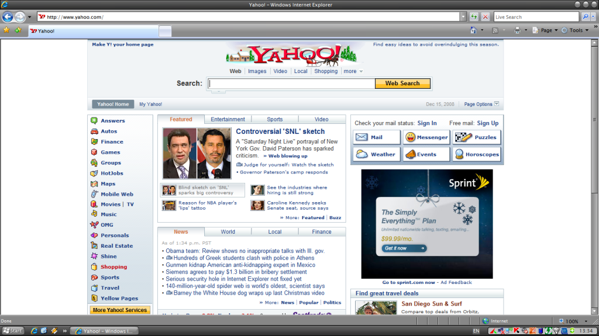Click the Home toolbar icon

[x=473, y=30]
